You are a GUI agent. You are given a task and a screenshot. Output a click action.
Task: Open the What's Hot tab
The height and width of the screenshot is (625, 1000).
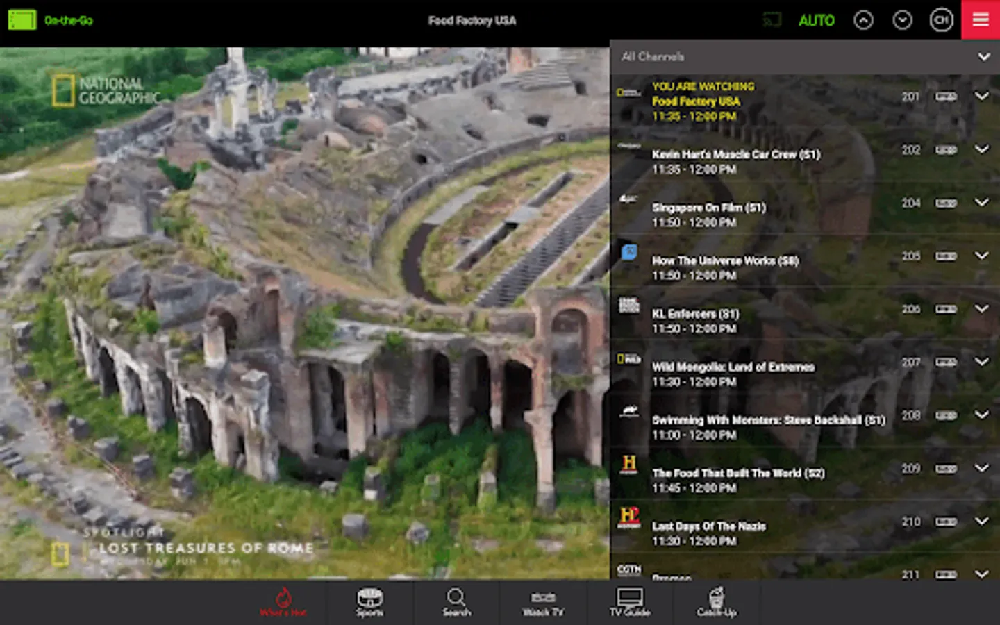coord(283,602)
